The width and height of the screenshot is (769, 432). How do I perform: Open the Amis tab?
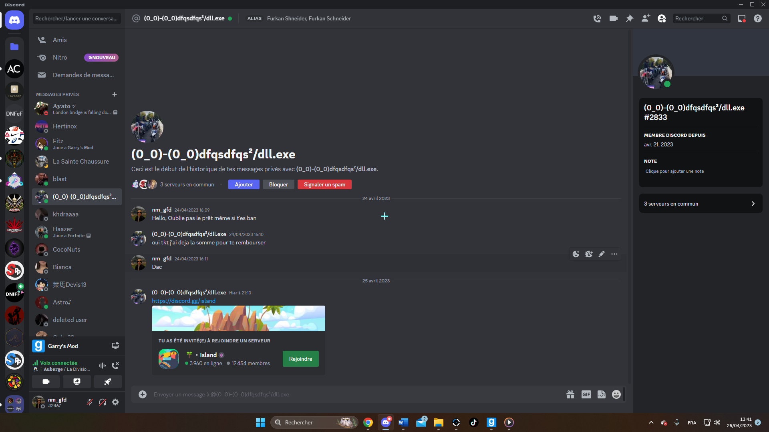pyautogui.click(x=77, y=40)
